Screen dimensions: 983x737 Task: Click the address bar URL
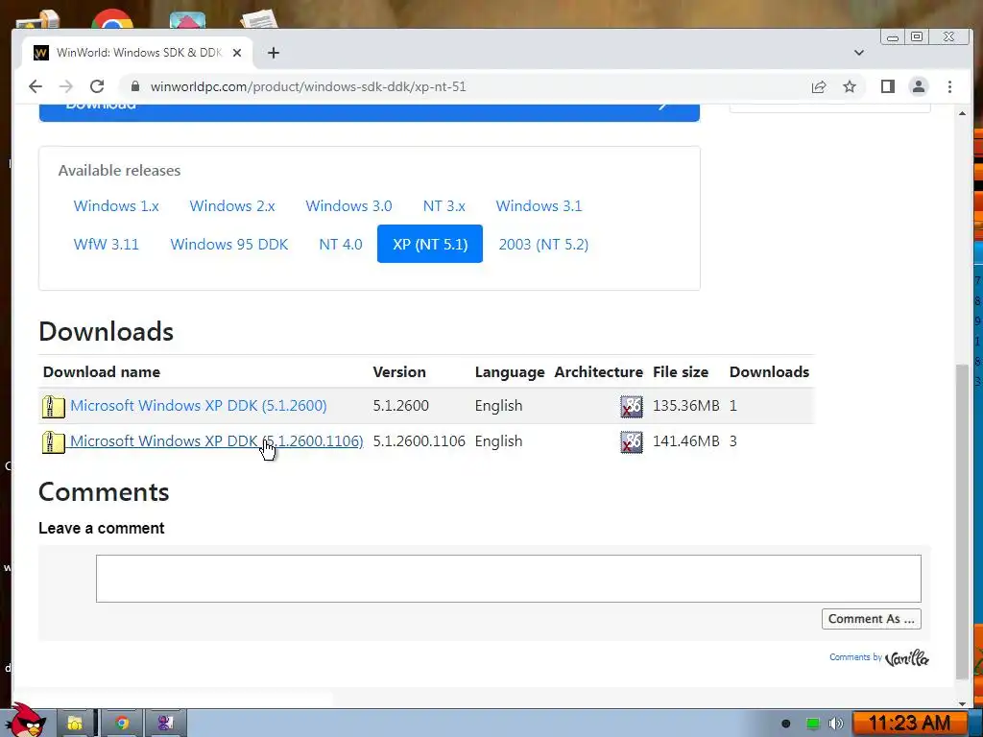(x=308, y=86)
